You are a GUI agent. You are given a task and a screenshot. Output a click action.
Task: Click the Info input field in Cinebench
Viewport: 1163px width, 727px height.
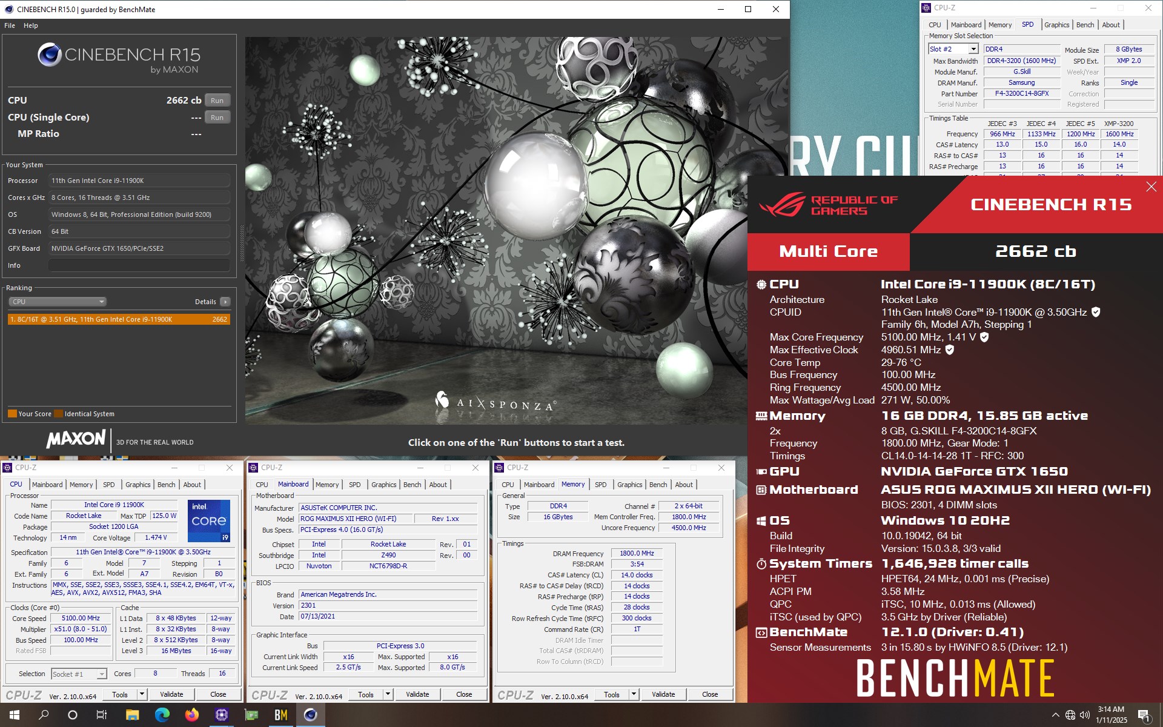[x=139, y=265]
